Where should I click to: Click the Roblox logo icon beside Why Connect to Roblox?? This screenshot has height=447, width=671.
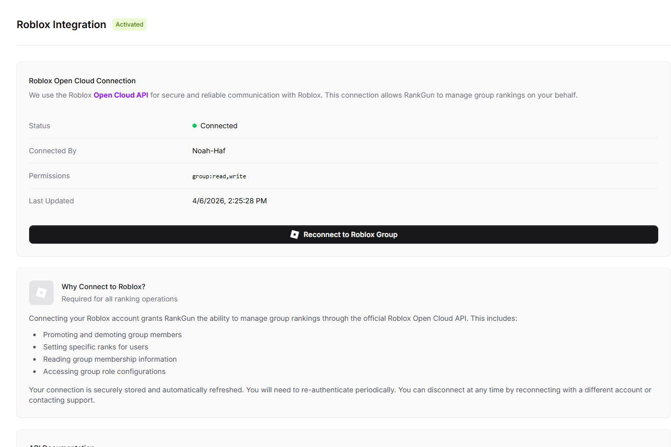(41, 293)
